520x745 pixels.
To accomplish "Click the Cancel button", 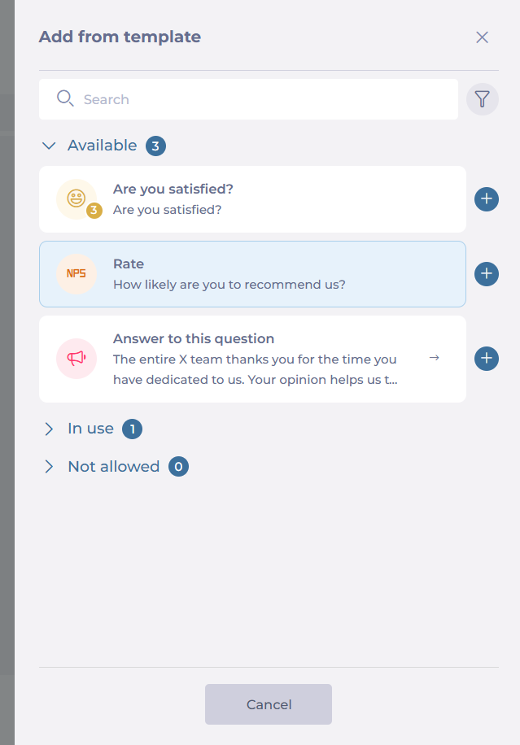I will (x=269, y=704).
